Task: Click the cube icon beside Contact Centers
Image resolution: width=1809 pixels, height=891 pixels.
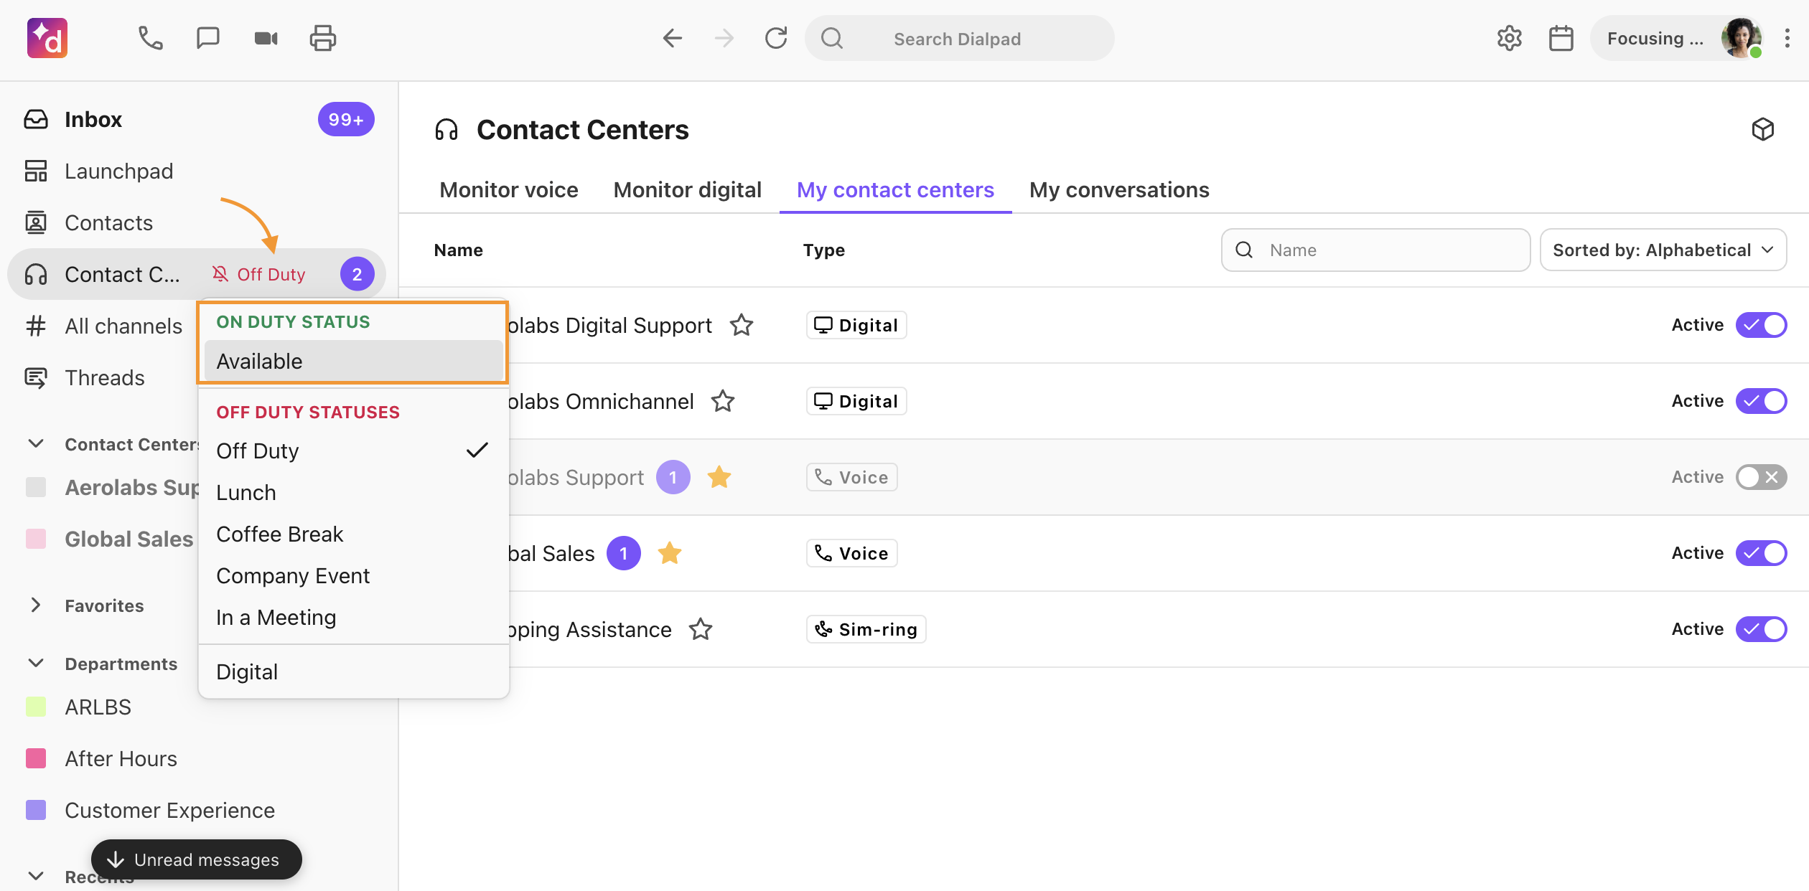Action: tap(1762, 129)
